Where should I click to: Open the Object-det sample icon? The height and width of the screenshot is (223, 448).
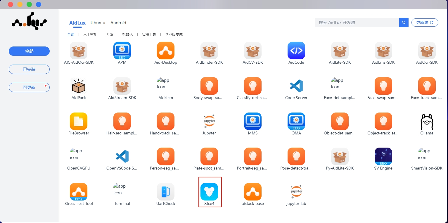(340, 121)
